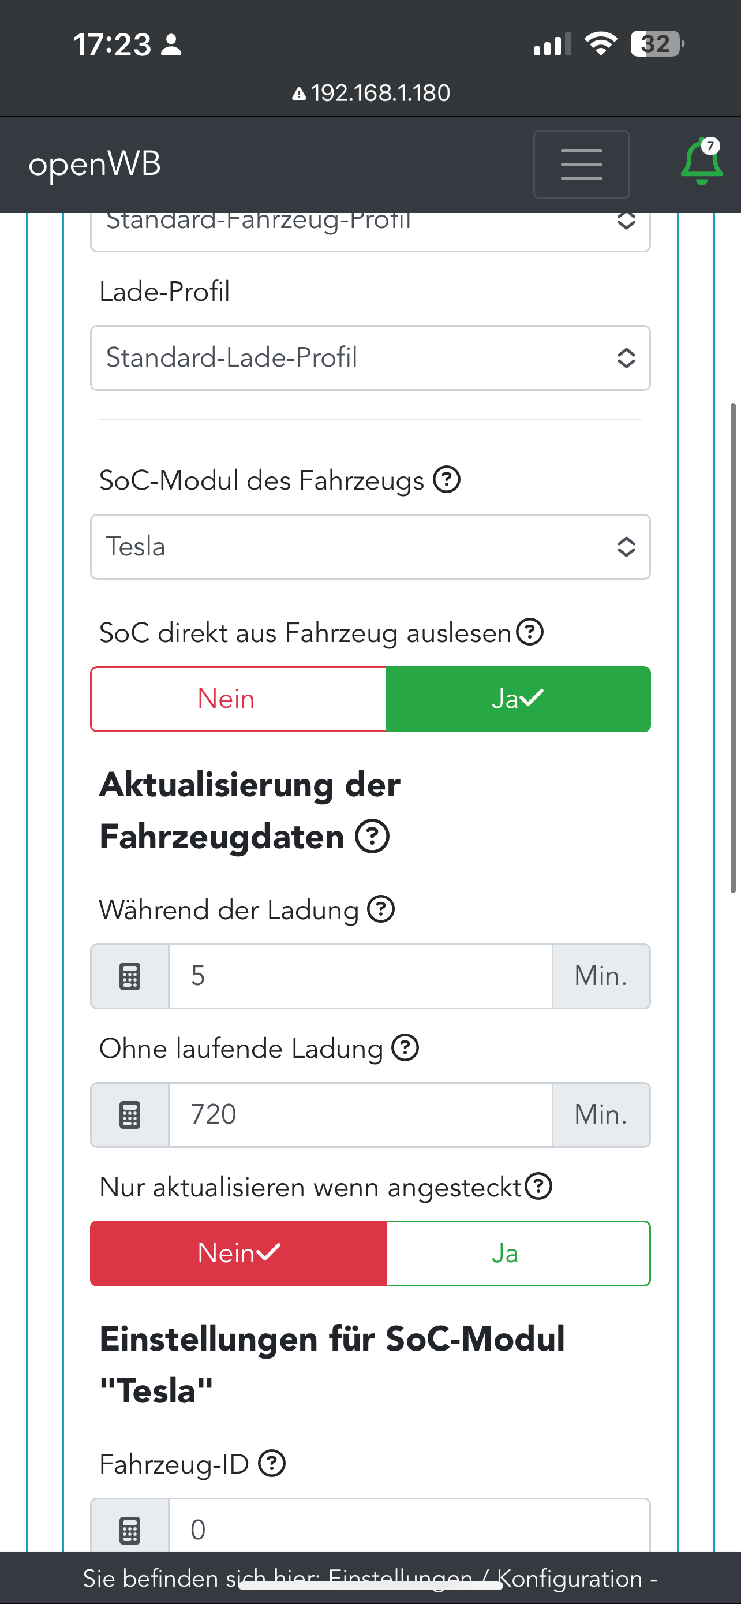741x1604 pixels.
Task: Open the hamburger navigation menu
Action: point(581,165)
